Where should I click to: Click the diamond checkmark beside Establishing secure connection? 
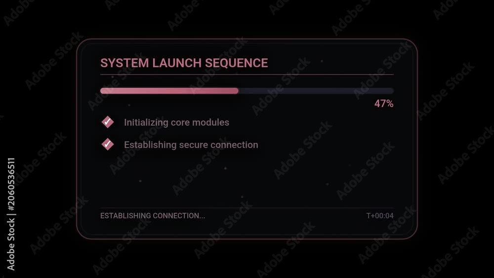(x=108, y=144)
